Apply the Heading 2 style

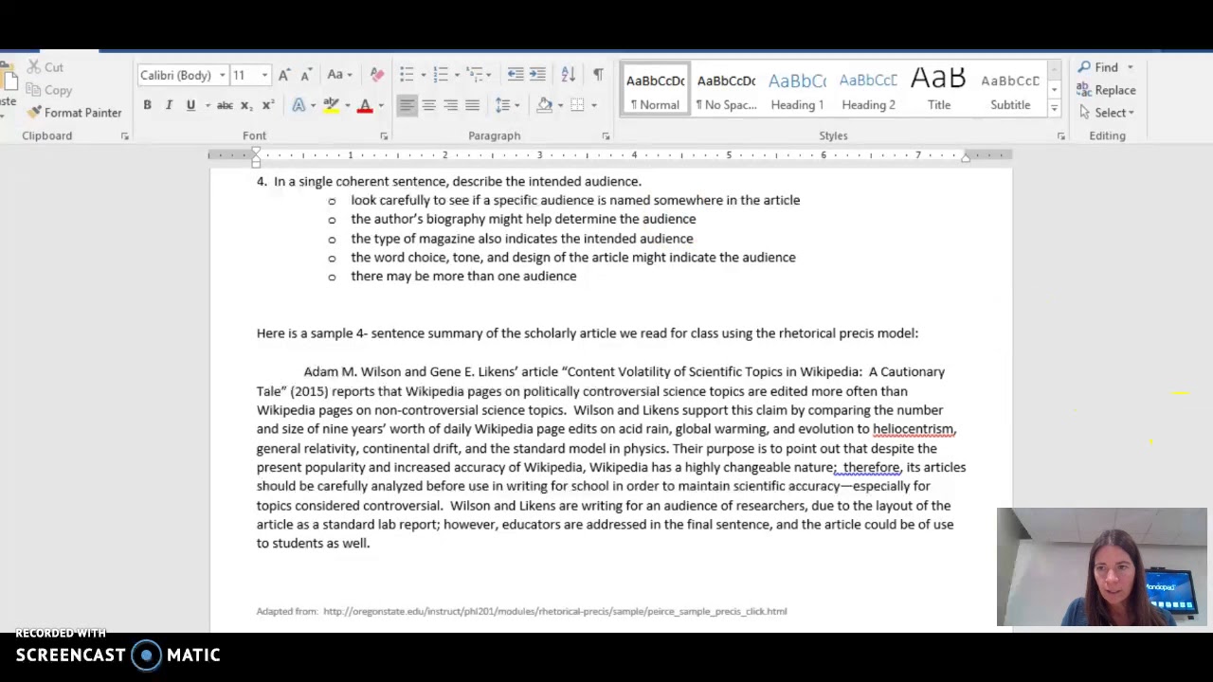pyautogui.click(x=868, y=91)
